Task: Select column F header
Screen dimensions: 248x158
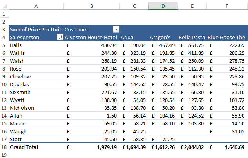Action: 227,6
